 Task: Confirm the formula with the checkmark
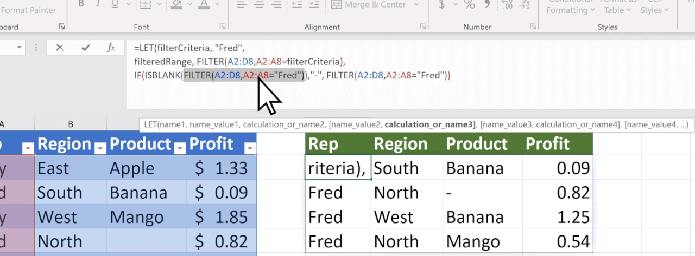click(85, 48)
